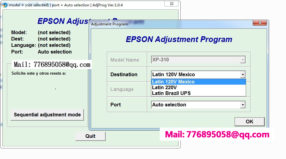The height and width of the screenshot is (159, 286).
Task: Click the Model Name field showing XP-310
Action: (198, 60)
